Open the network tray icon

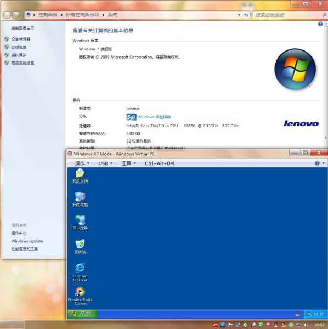click(298, 325)
